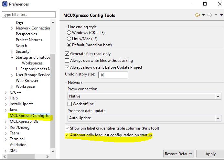The image size is (224, 160).
Task: Click the Apply button
Action: (x=210, y=154)
